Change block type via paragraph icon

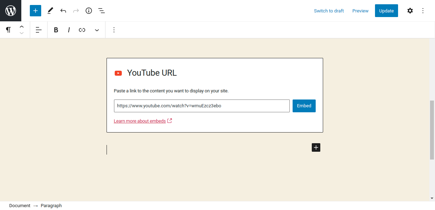coord(8,30)
